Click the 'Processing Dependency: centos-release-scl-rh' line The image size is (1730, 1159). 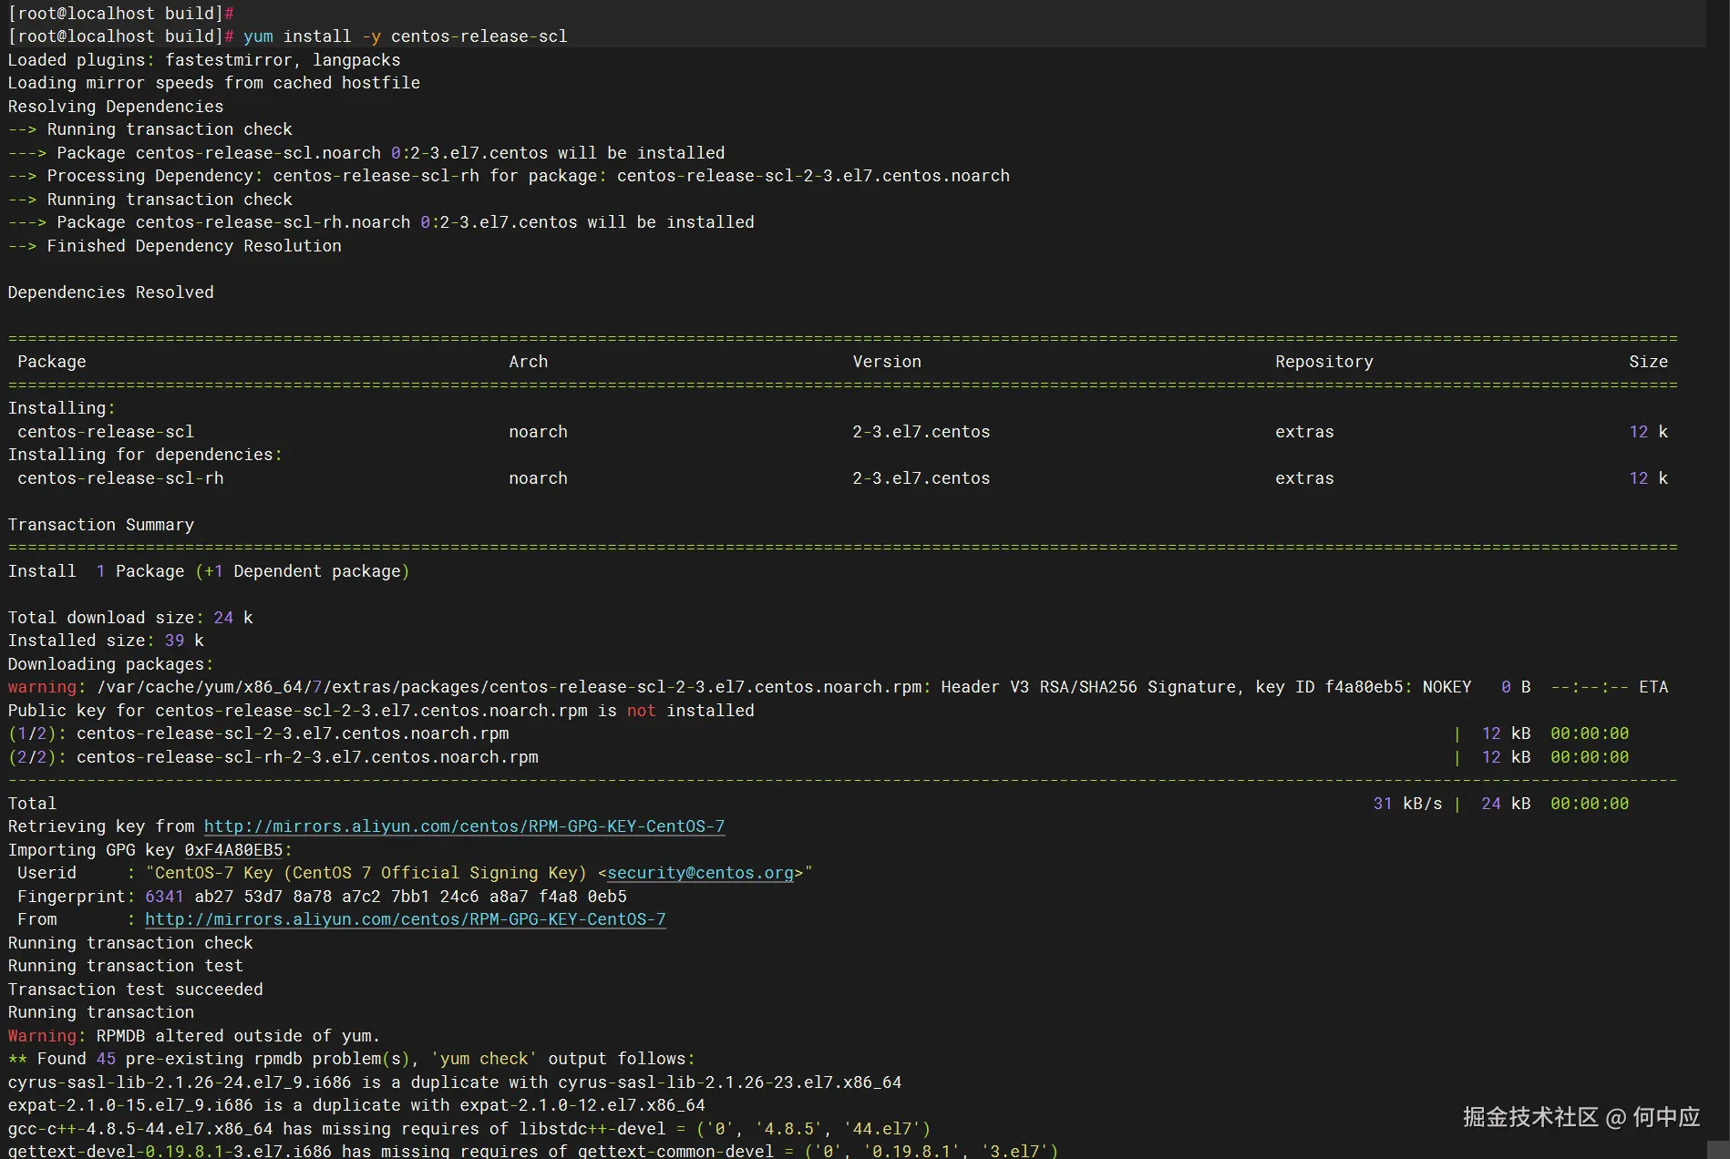[x=509, y=176]
